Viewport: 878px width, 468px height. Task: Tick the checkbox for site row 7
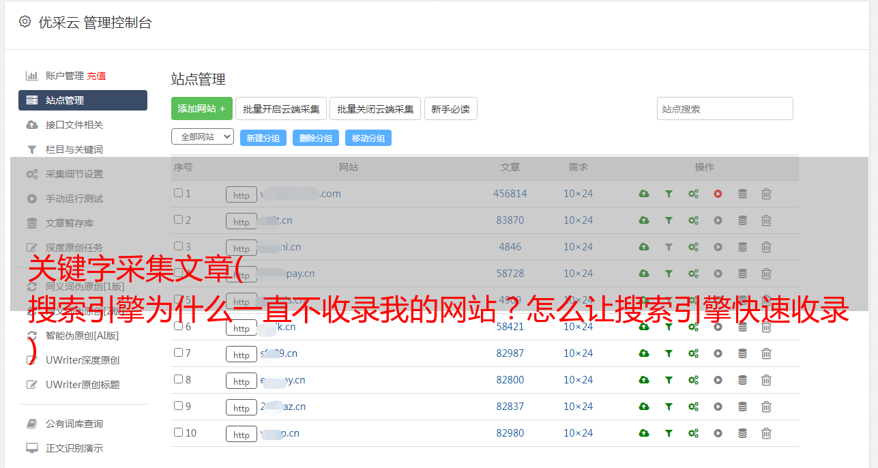tap(178, 353)
